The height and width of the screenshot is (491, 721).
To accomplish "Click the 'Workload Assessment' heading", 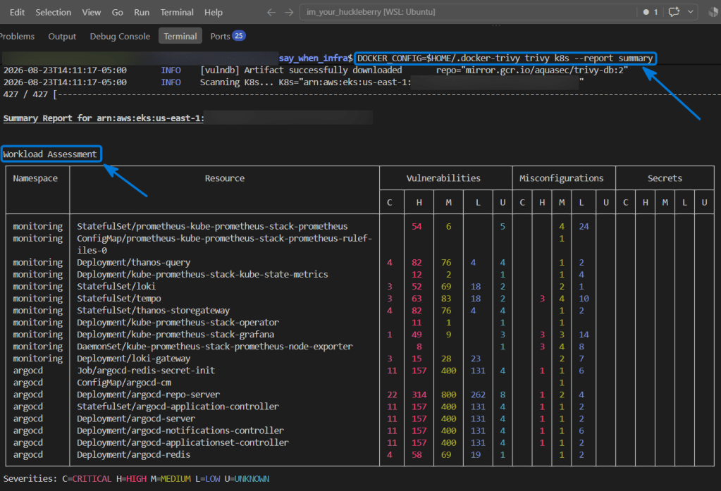I will point(50,154).
